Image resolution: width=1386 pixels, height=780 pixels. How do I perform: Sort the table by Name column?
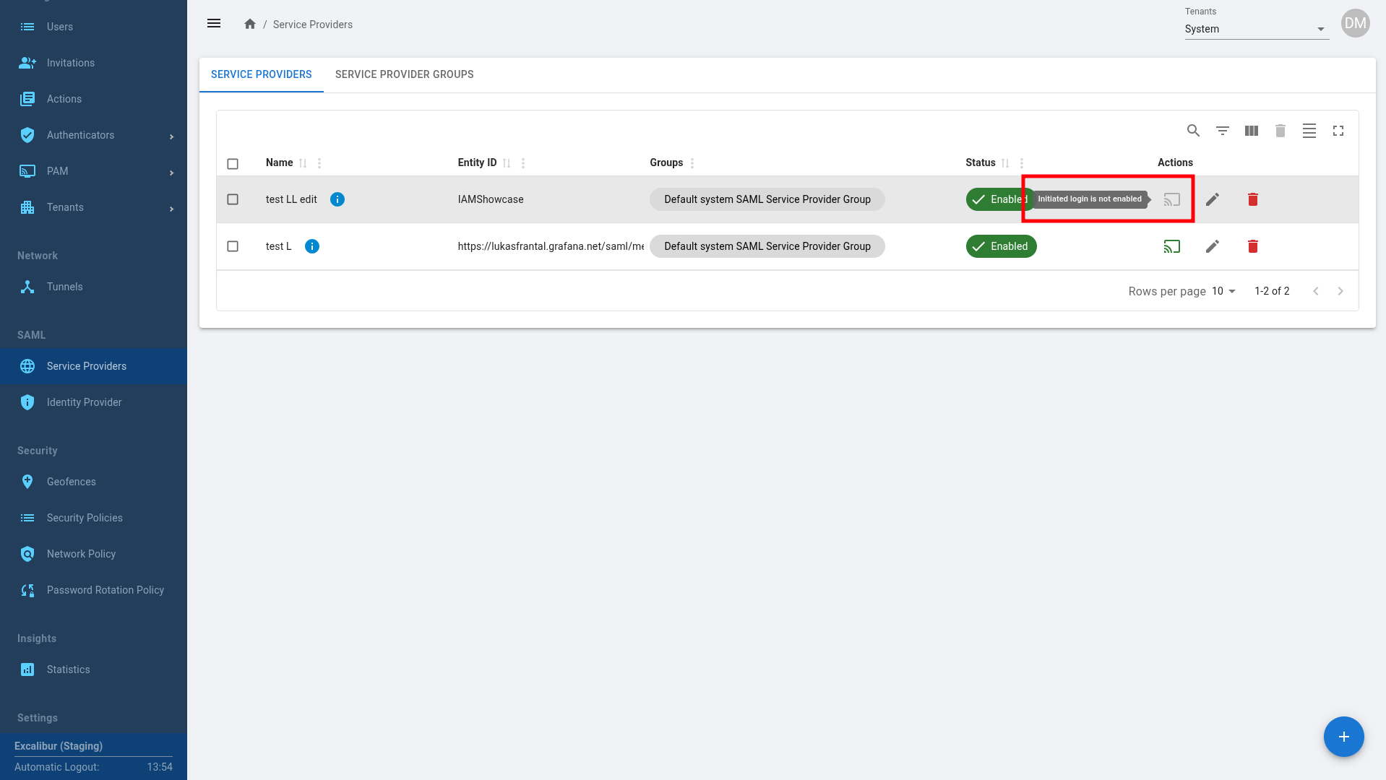tap(303, 163)
